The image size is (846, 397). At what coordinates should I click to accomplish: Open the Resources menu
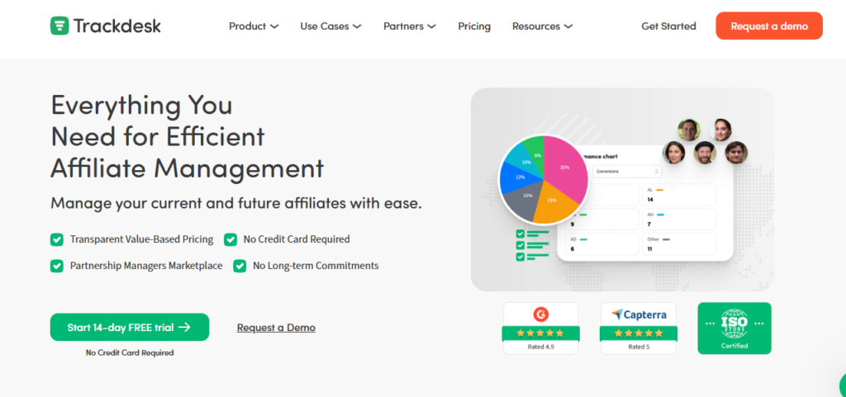(542, 26)
